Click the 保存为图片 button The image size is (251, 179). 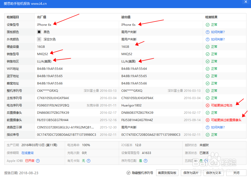[191, 173]
